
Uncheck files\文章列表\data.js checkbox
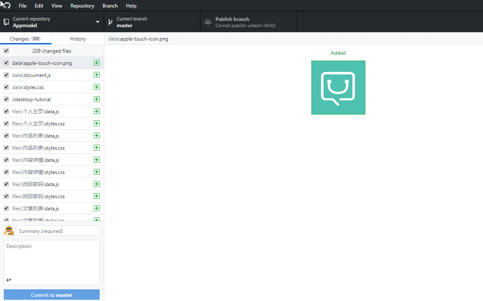click(6, 208)
